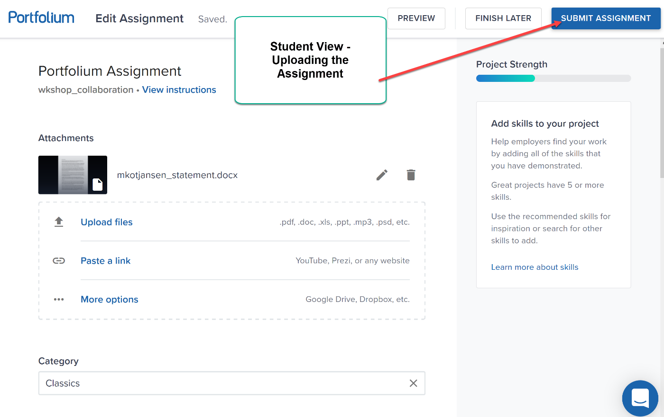Click the pencil edit icon for attachment
This screenshot has height=417, width=664.
382,175
